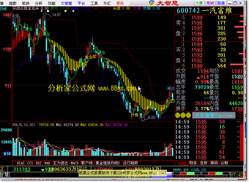Screen dimensions: 249x182
Task: Click the 换手 turnover value 3.77%
Action: 202,109
